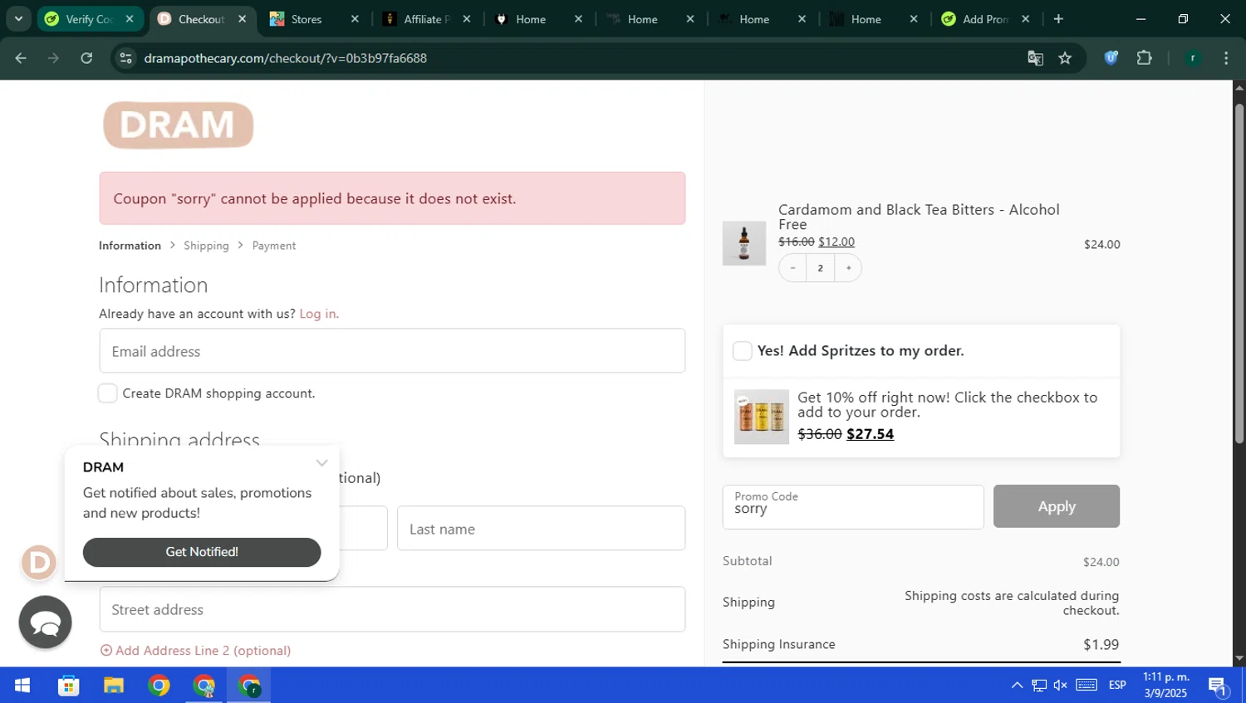Open the Chrome profile avatar
This screenshot has height=703, width=1246.
(x=1193, y=58)
